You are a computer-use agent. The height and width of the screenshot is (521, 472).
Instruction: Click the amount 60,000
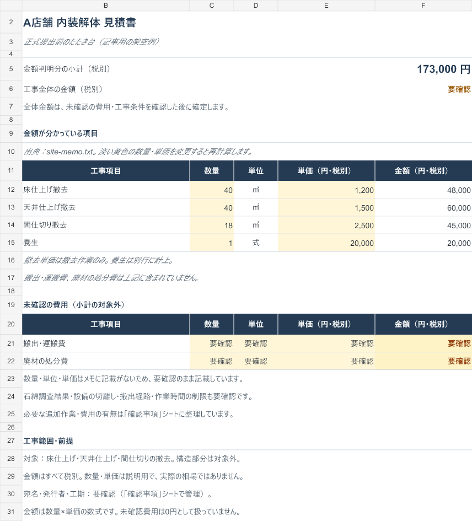tap(423, 208)
